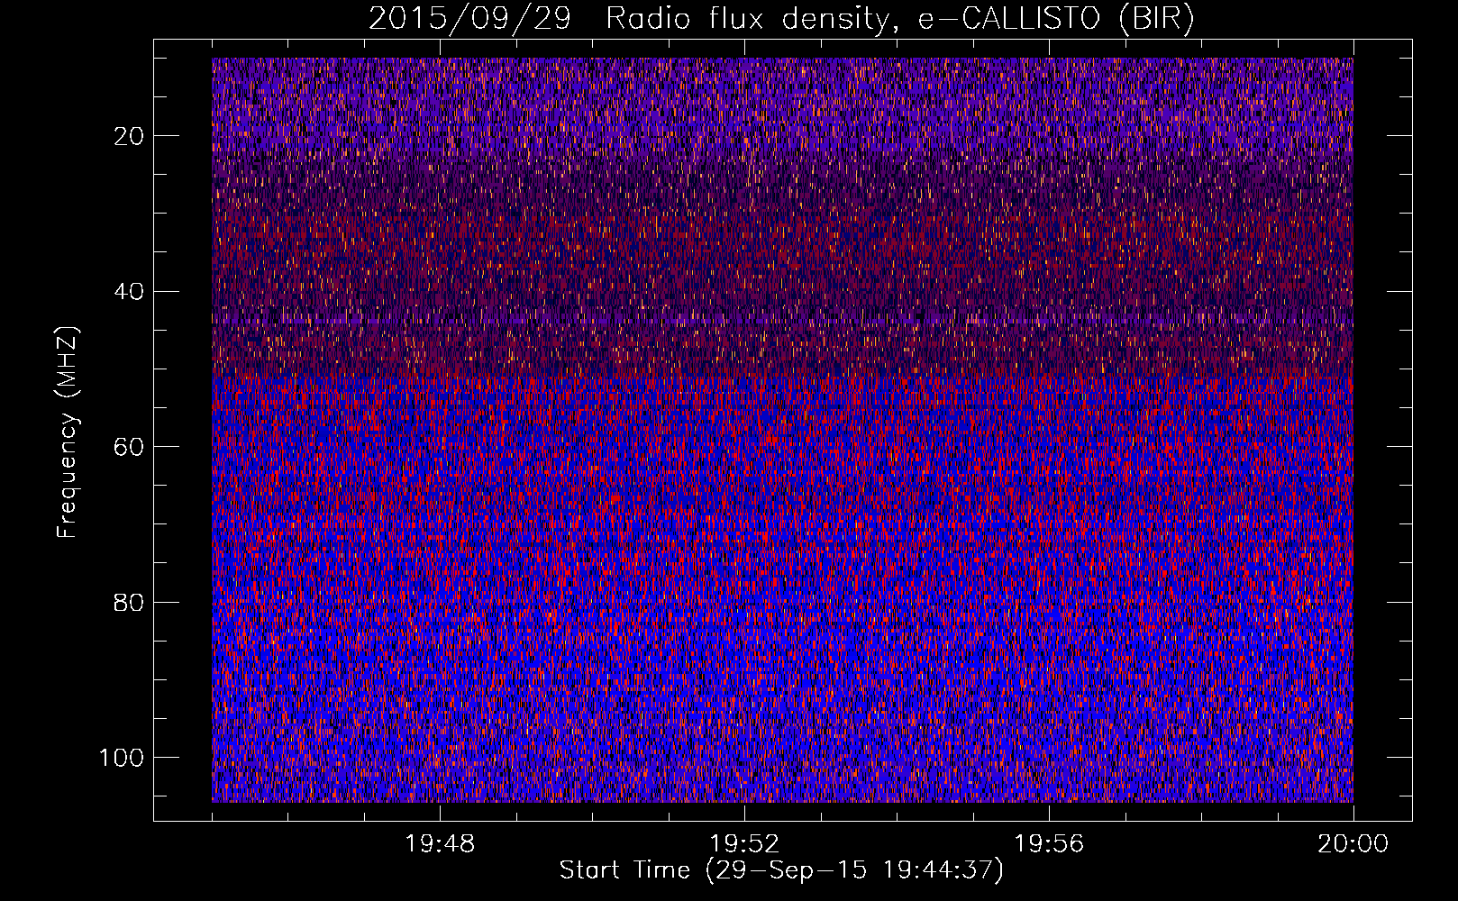Click the 100 frequency tick label

(x=123, y=758)
